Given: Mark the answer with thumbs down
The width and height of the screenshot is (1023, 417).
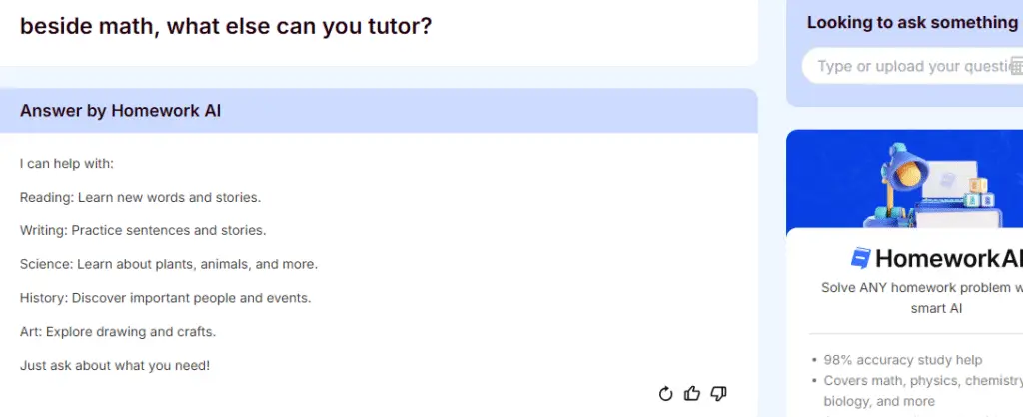Looking at the screenshot, I should [x=718, y=393].
